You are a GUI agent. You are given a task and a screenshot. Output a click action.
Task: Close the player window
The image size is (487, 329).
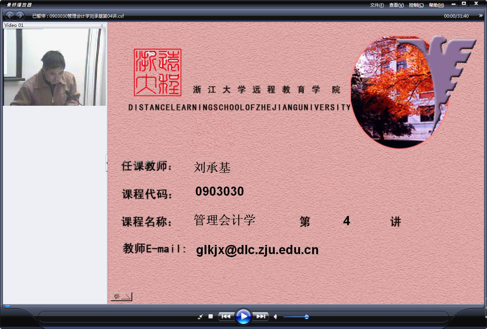(476, 4)
